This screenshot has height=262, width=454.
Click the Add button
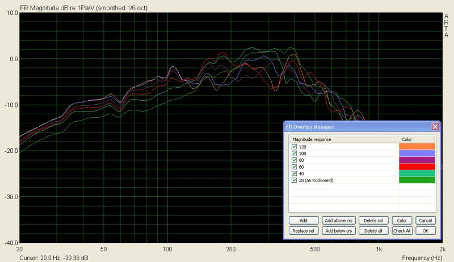[304, 220]
